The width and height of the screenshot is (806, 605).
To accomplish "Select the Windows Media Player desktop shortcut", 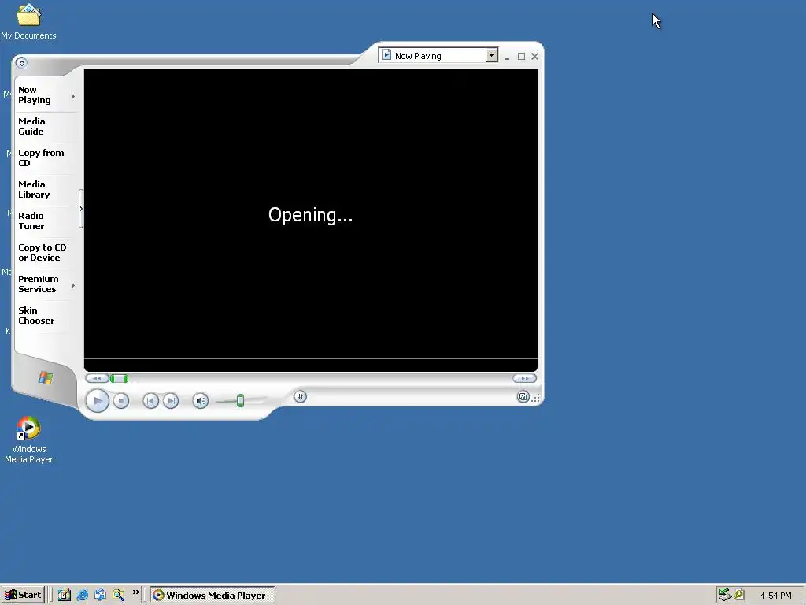I will click(x=29, y=440).
